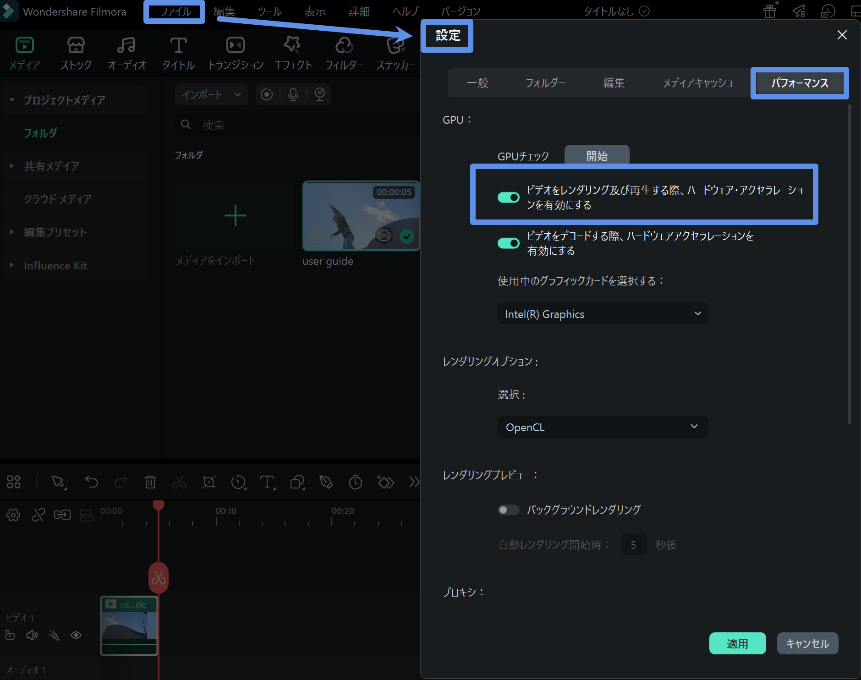
Task: Select the crop tool in timeline toolbar
Action: (x=209, y=482)
